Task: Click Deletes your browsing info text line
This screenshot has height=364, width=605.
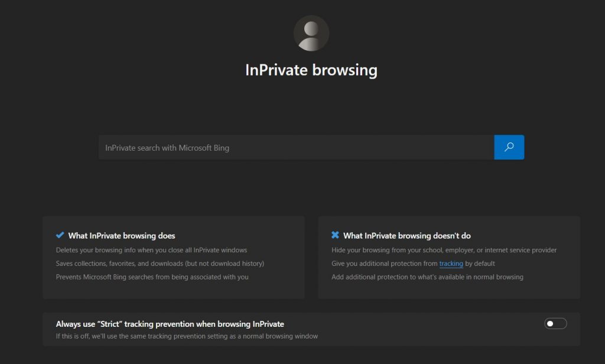Action: point(151,250)
